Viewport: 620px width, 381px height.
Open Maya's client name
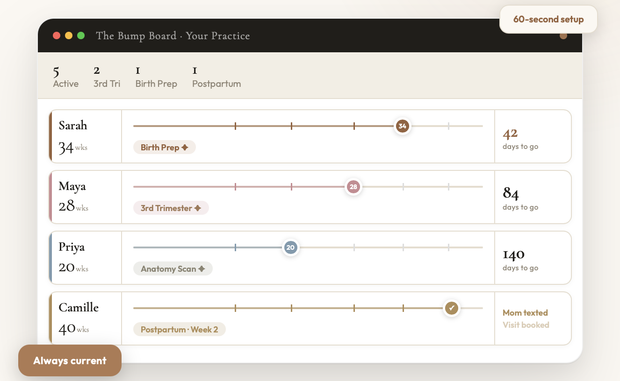[72, 186]
